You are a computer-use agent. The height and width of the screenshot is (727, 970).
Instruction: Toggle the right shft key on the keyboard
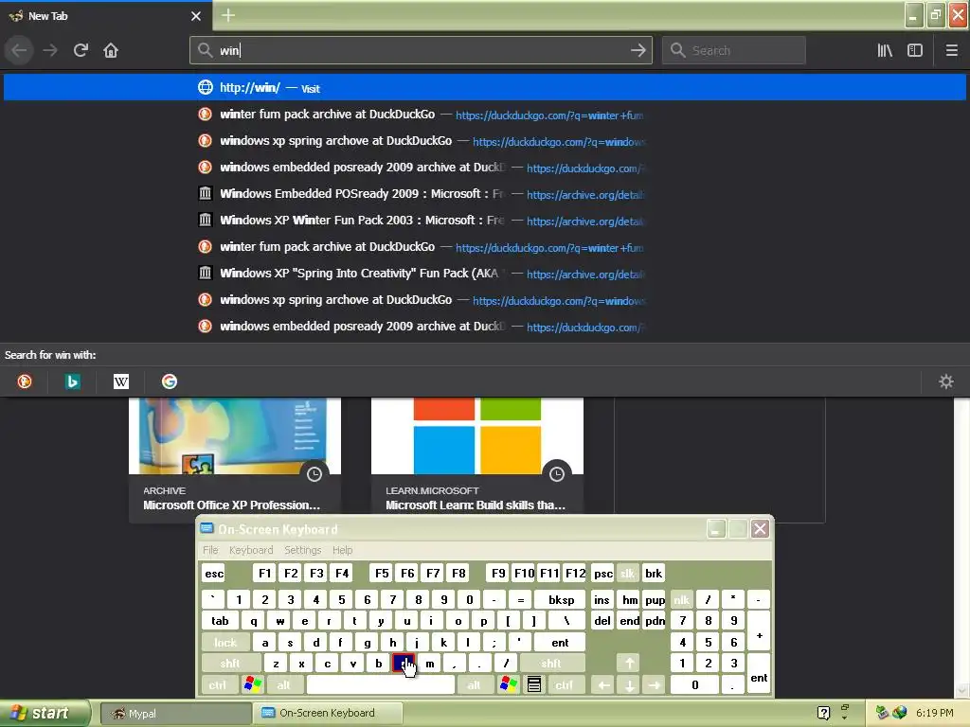click(550, 664)
